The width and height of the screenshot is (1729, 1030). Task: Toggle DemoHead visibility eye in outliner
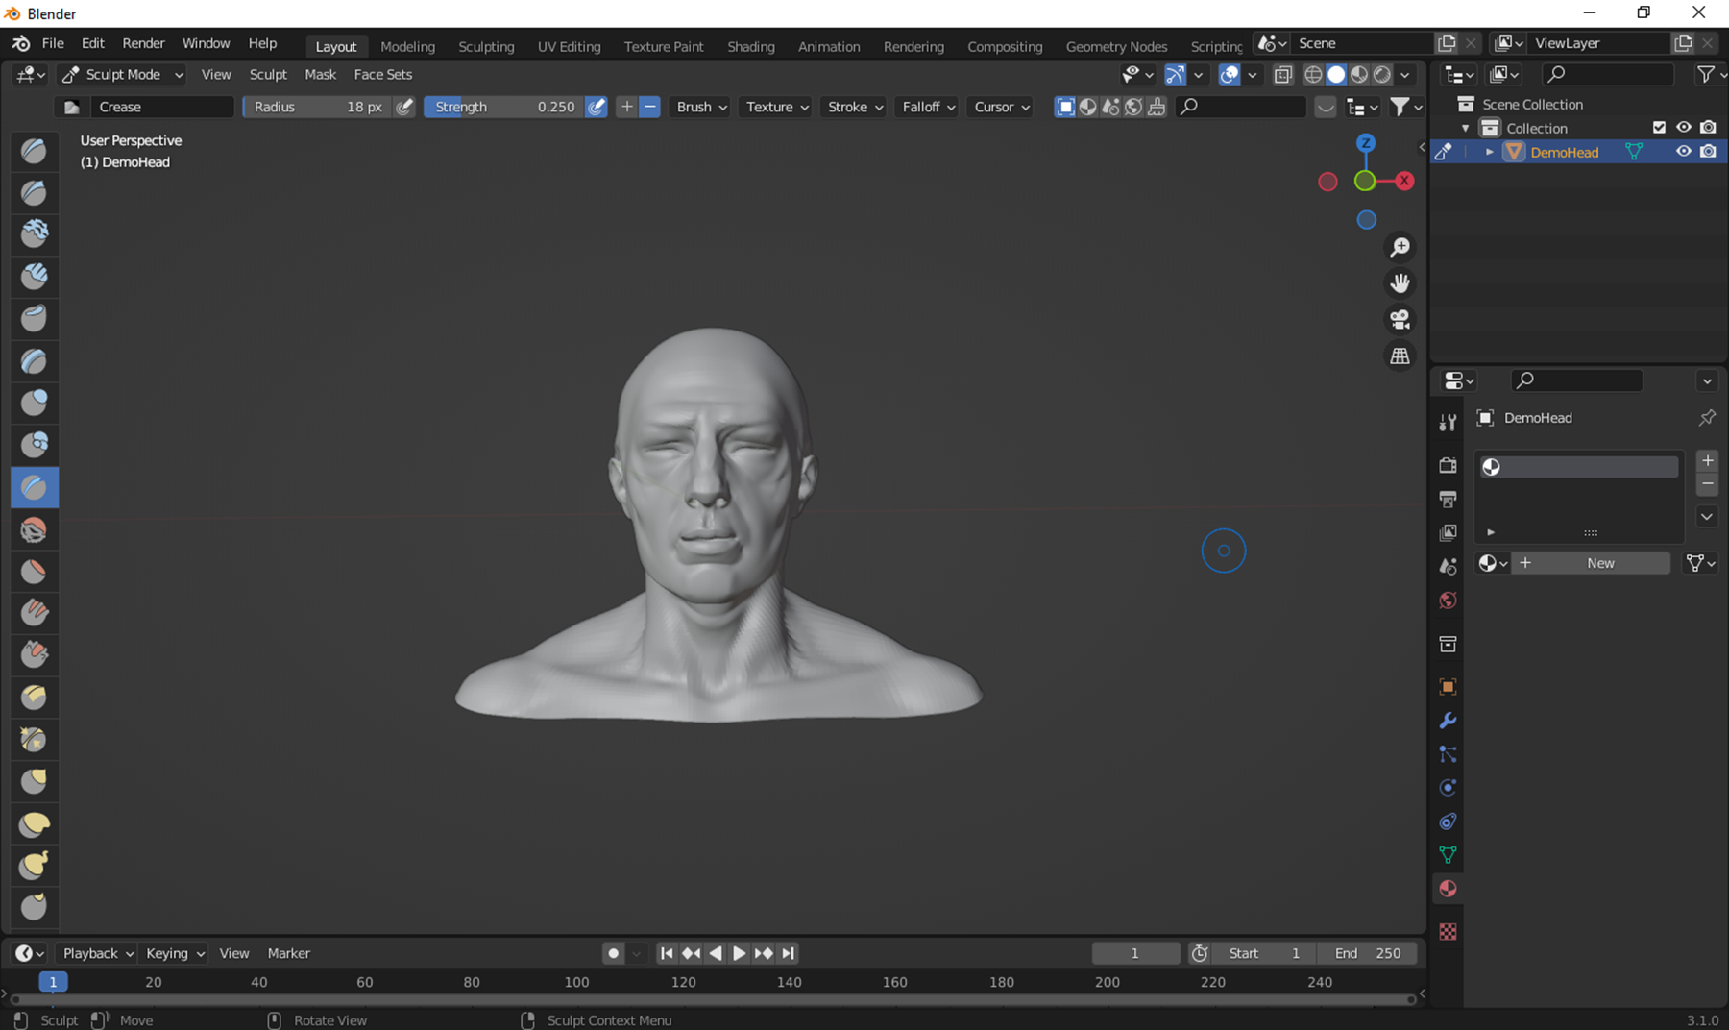pyautogui.click(x=1684, y=152)
